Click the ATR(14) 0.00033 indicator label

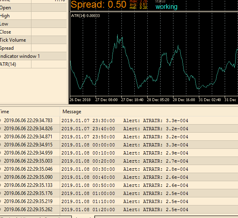(x=86, y=16)
